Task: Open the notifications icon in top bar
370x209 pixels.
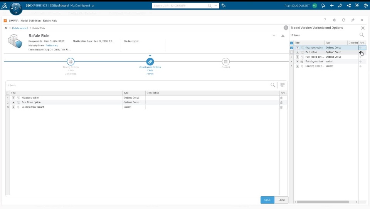Action: click(x=323, y=6)
